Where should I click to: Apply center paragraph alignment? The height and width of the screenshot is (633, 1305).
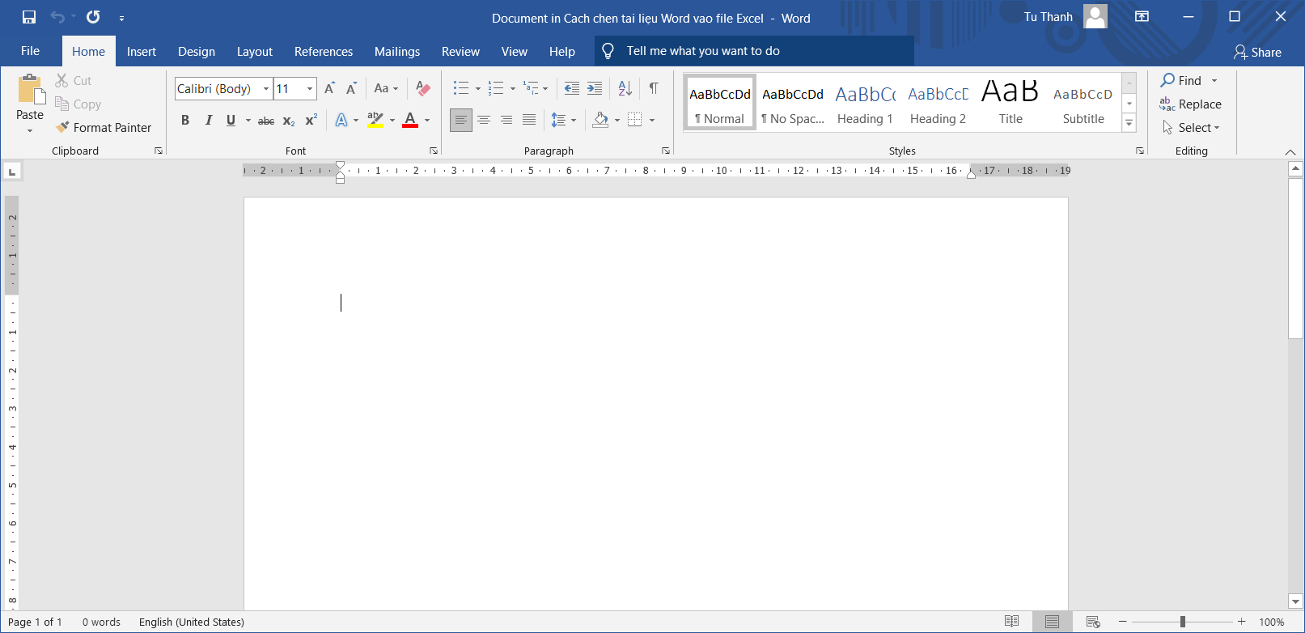pyautogui.click(x=484, y=120)
